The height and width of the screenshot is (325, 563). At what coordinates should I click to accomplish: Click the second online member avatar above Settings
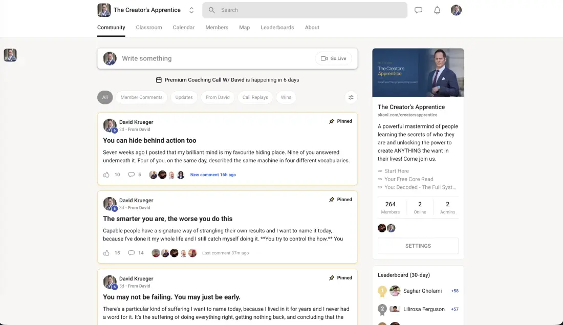[391, 228]
